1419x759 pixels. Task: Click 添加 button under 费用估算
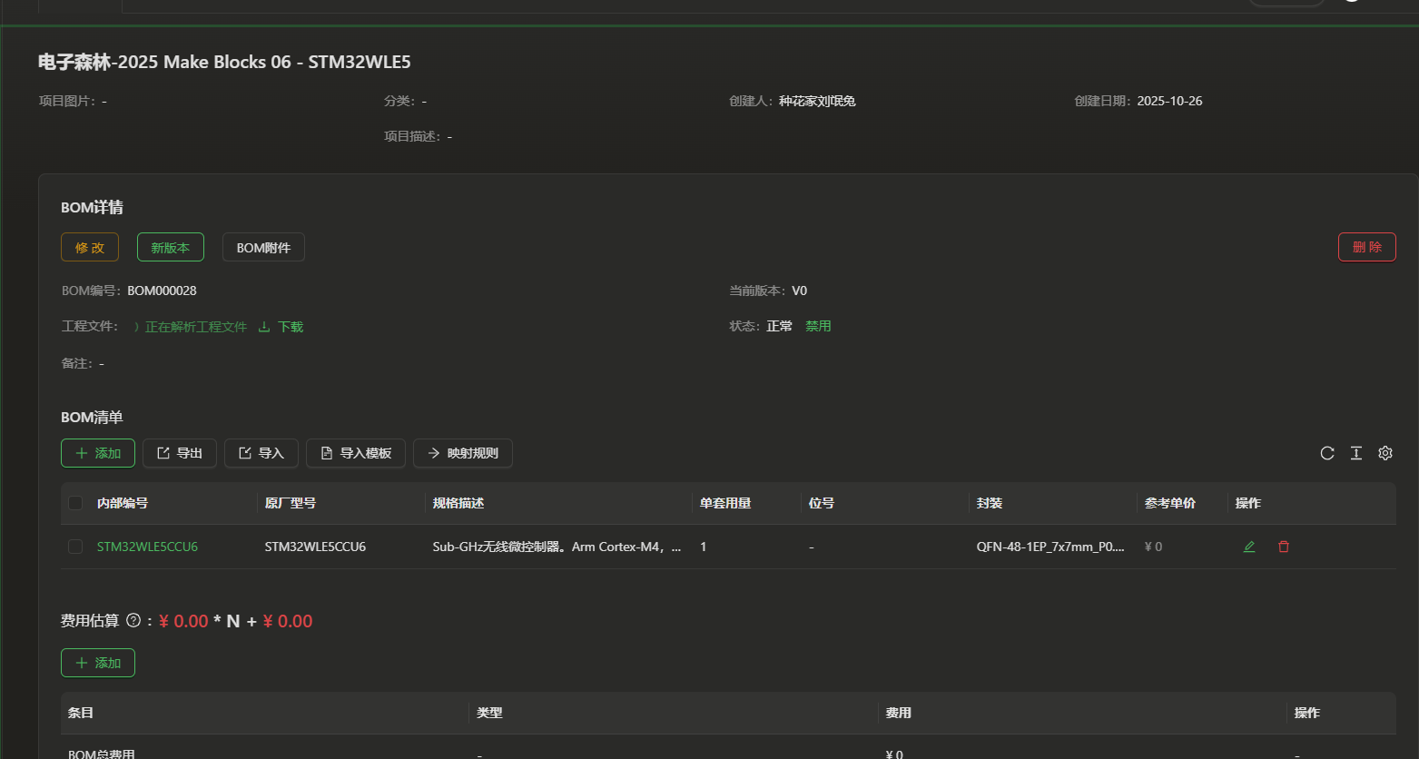pos(98,663)
